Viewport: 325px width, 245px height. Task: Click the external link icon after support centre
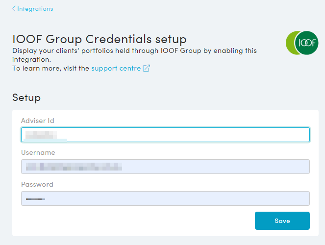click(147, 68)
